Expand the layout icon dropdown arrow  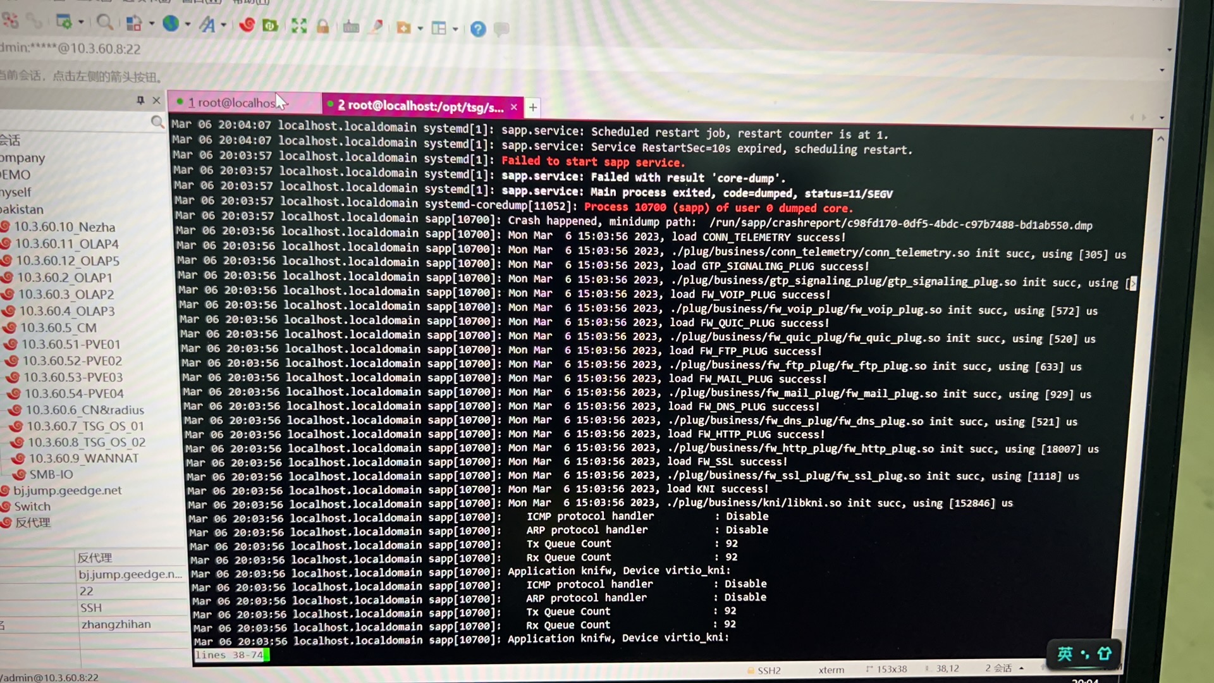point(455,28)
